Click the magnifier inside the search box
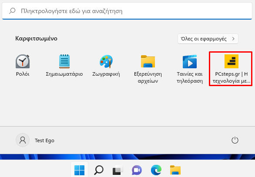255x177 pixels. pos(12,11)
